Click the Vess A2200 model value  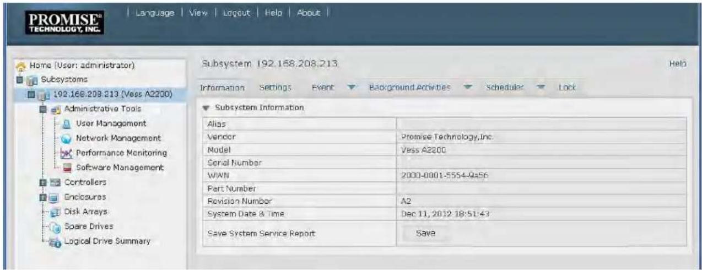click(x=424, y=149)
